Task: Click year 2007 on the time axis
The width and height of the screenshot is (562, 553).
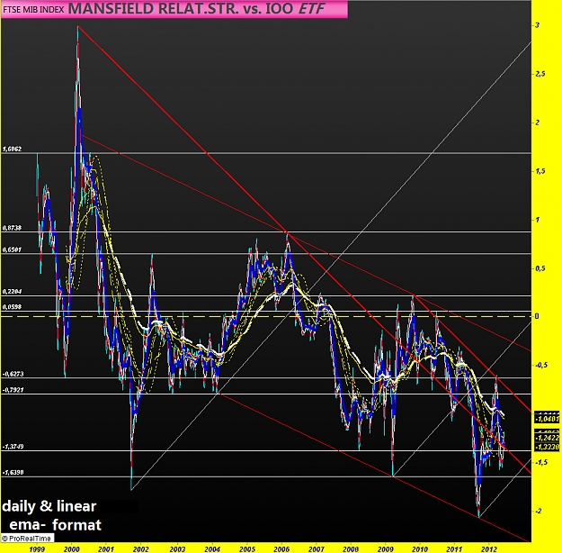Action: pyautogui.click(x=317, y=548)
